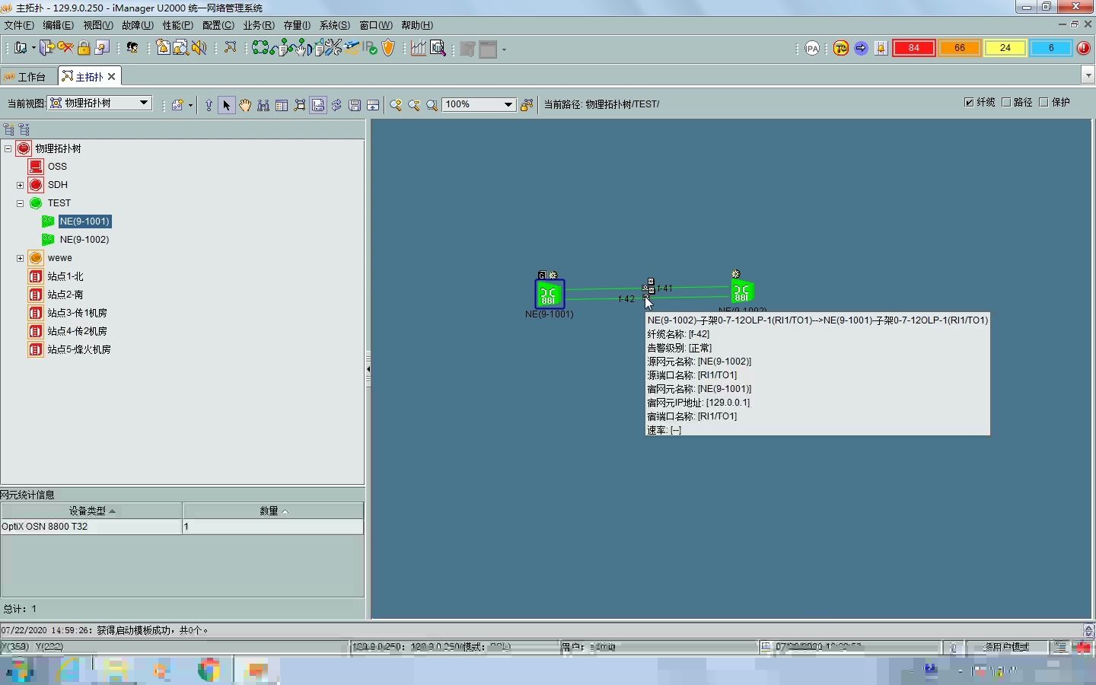The image size is (1096, 685).
Task: Click the green NE(9-1002) node icon on map
Action: point(742,292)
